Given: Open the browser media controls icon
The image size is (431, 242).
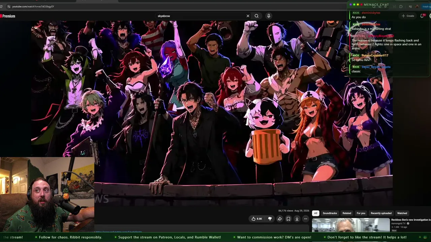Looking at the screenshot, I should point(410,6).
